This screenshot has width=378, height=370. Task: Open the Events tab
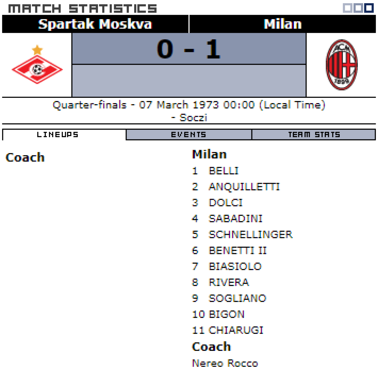point(189,135)
